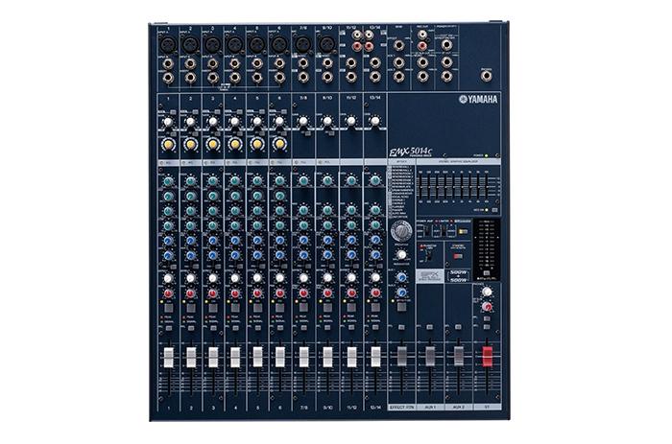
Task: Click channel 1 HIGH EQ green knob
Action: click(x=168, y=181)
